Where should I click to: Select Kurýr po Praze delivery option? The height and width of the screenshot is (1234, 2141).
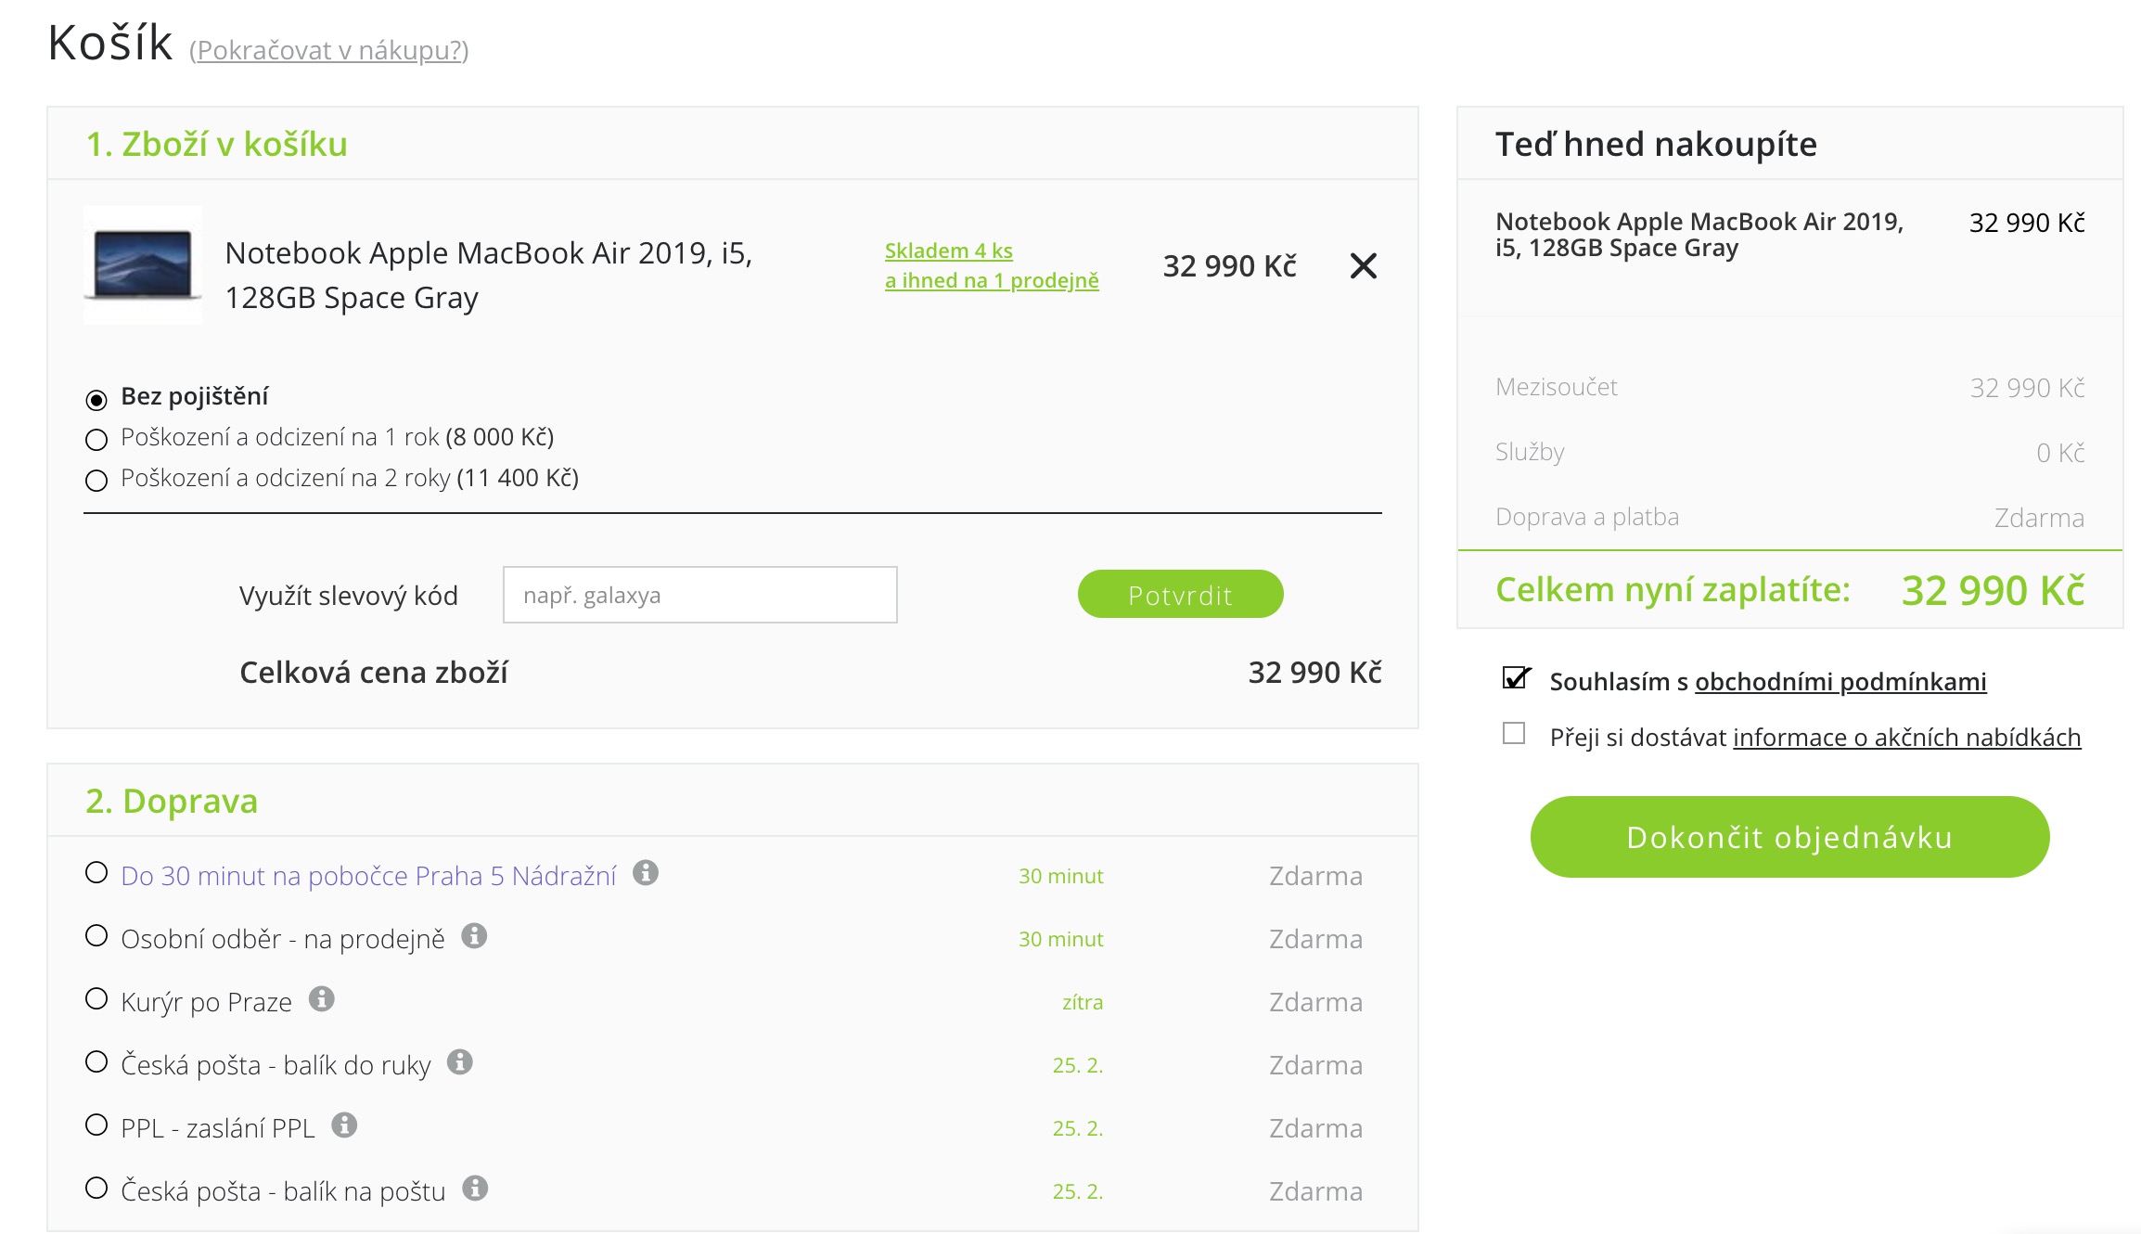tap(96, 999)
